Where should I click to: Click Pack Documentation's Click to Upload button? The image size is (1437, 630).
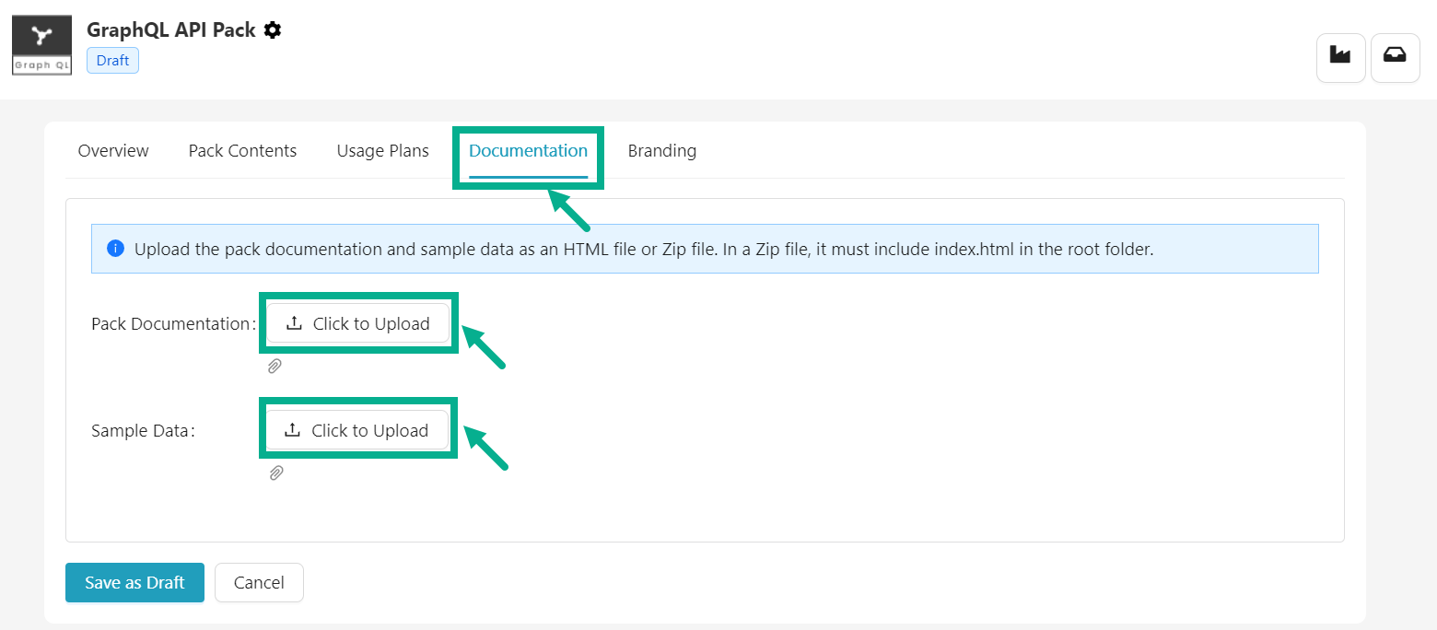(x=358, y=323)
